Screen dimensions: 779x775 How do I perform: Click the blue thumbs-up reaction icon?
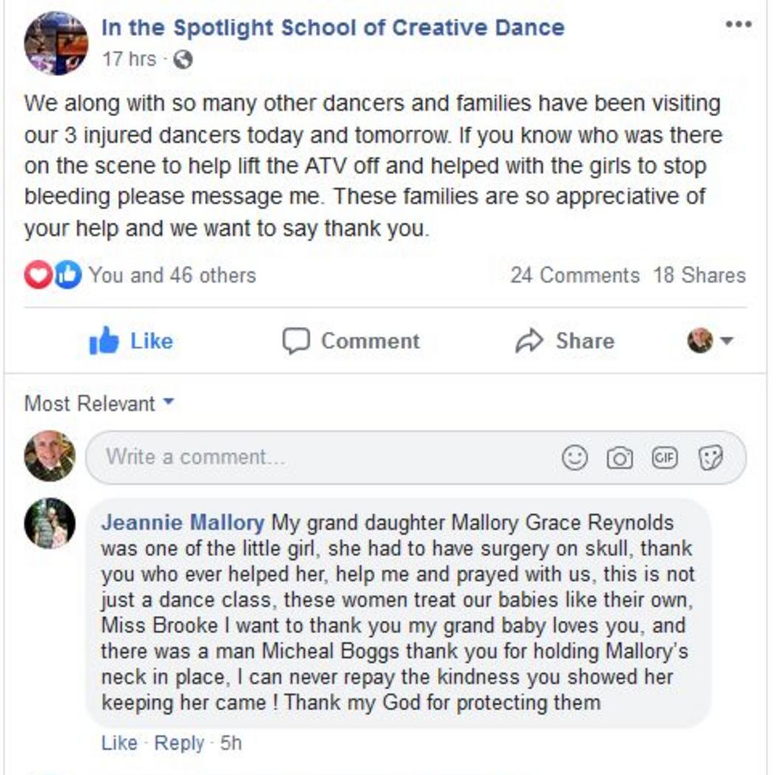68,274
